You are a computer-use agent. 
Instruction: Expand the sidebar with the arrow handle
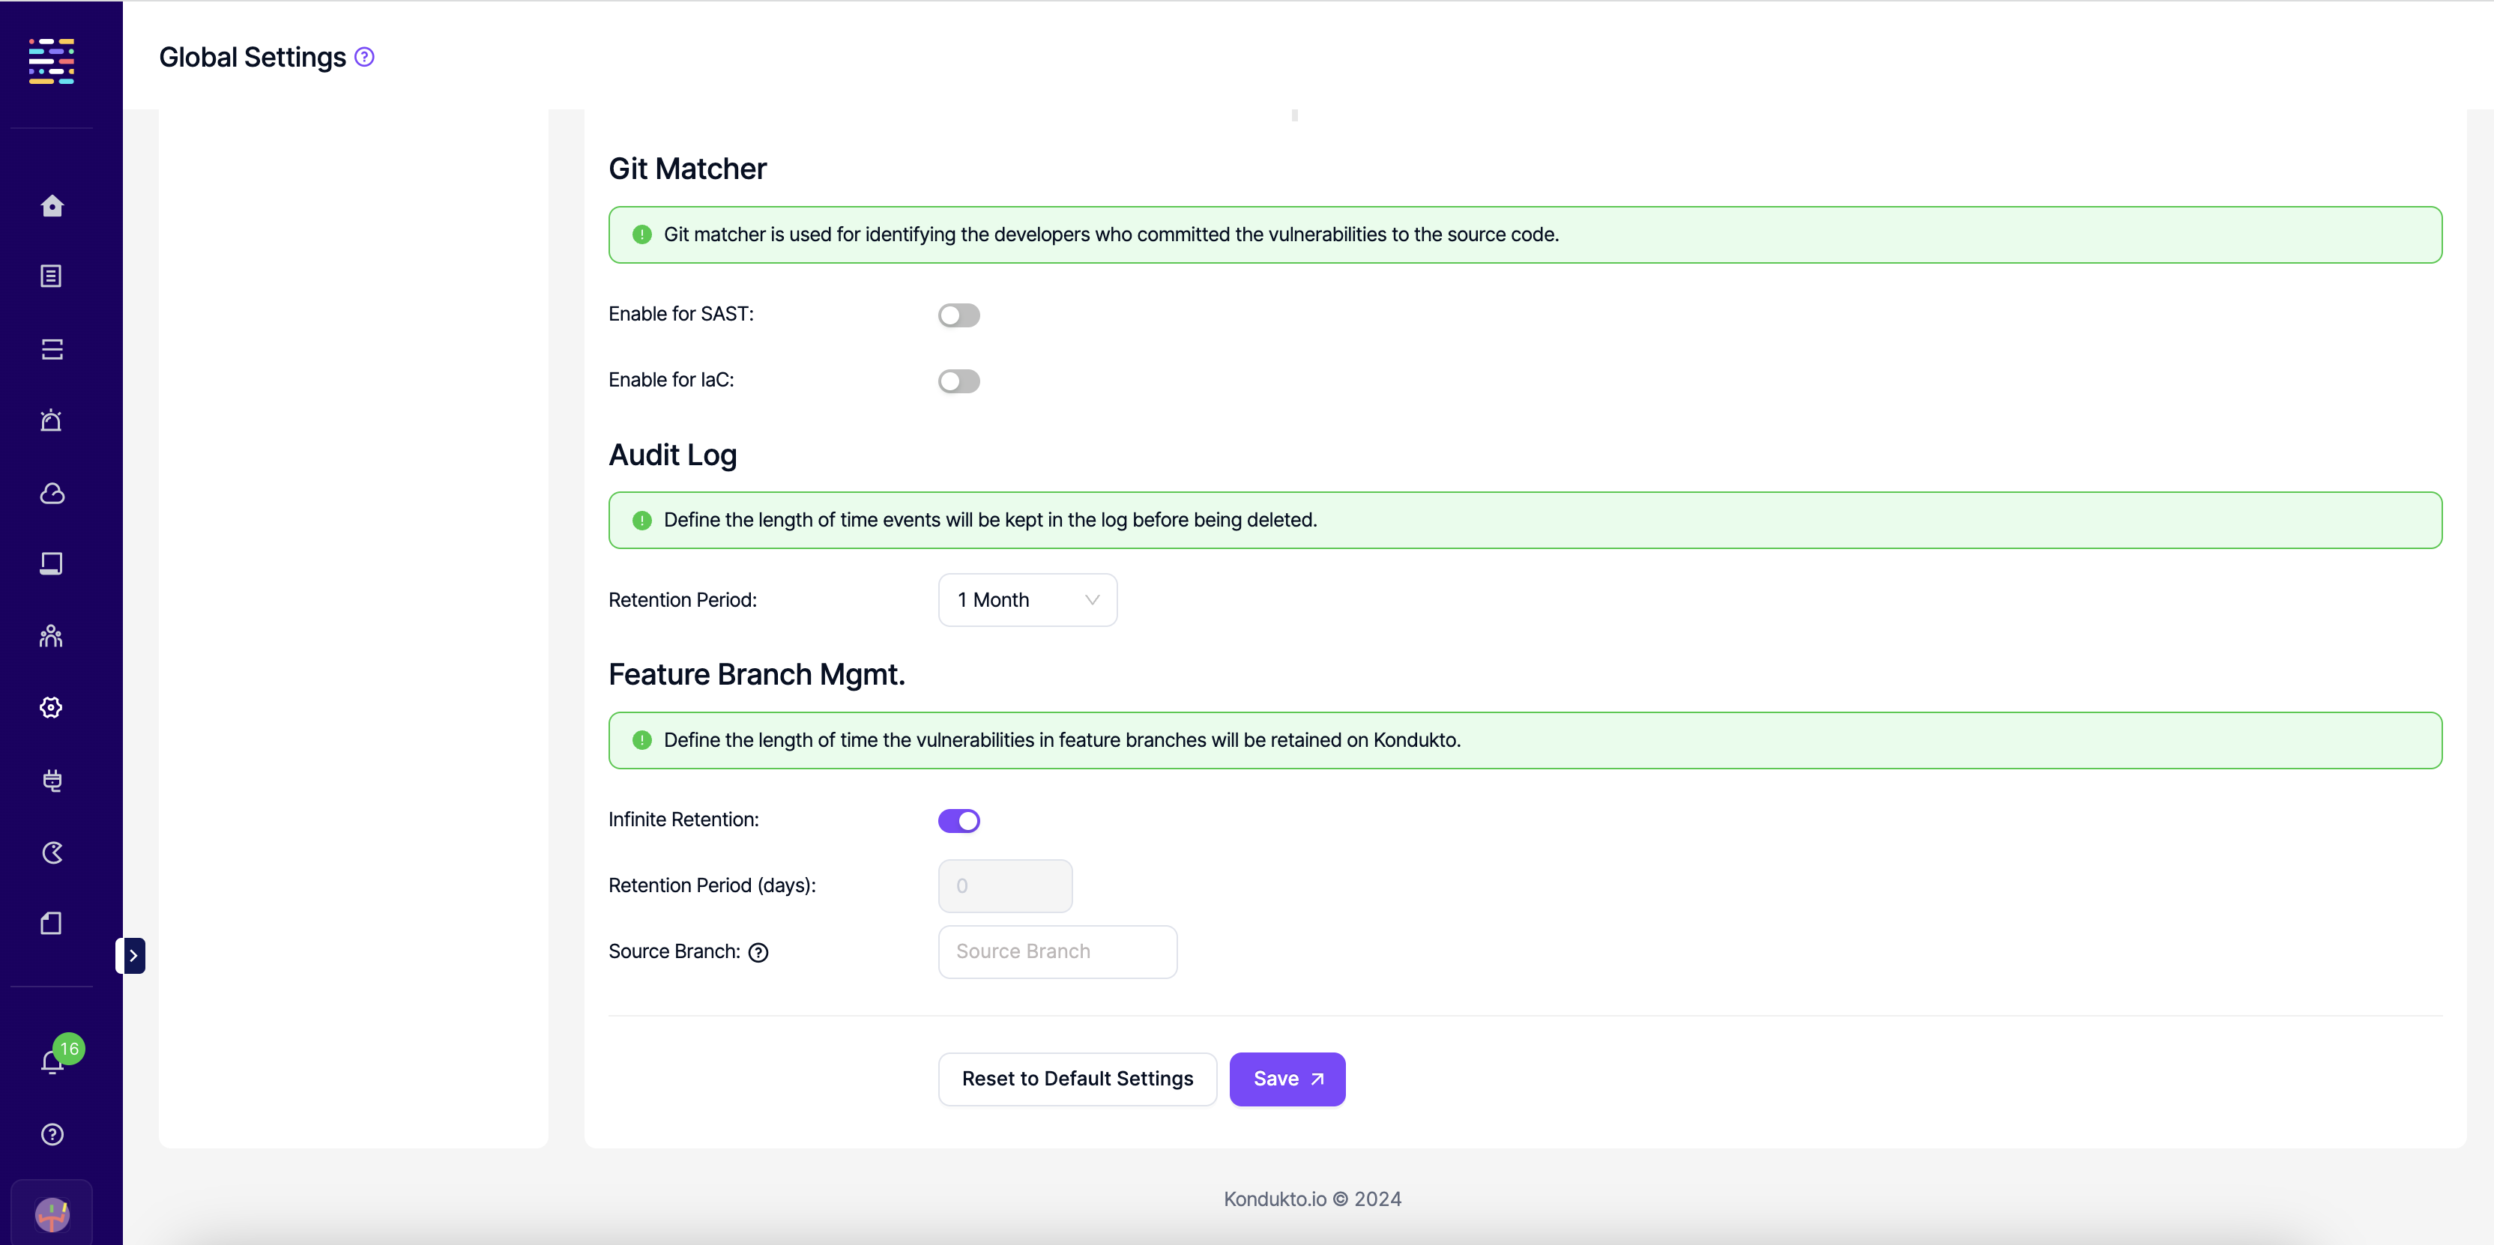click(x=132, y=956)
